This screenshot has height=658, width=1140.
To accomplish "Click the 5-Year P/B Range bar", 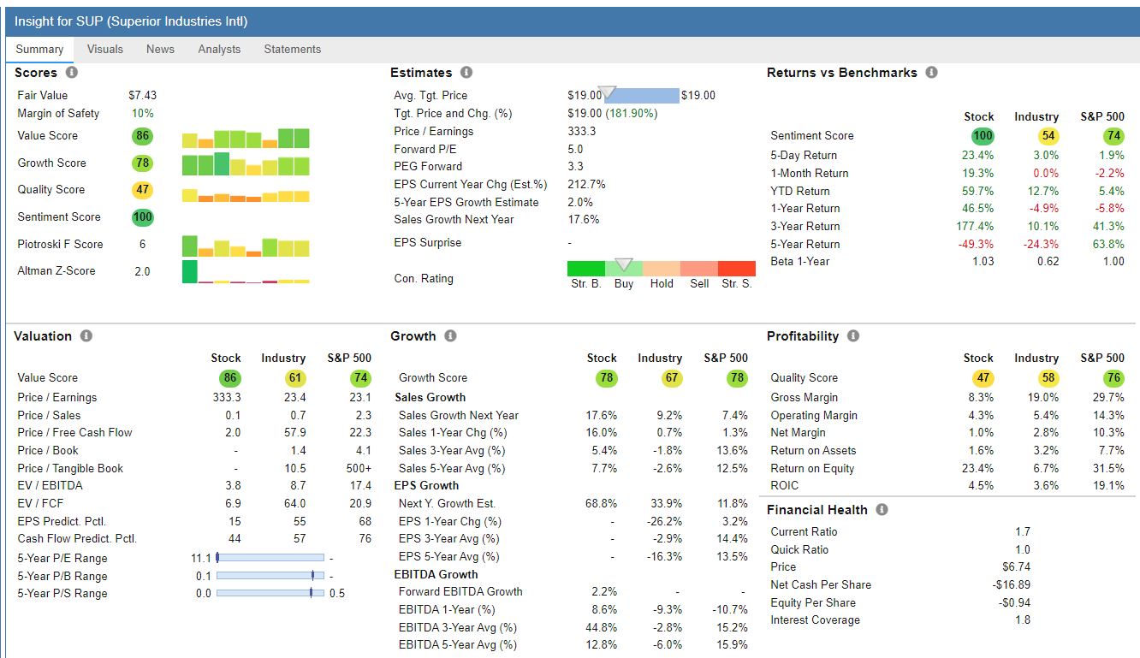I will pos(270,576).
